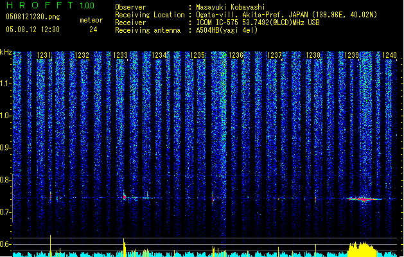Click the tall yellow intensity spike near 1231
This screenshot has width=404, height=257.
coord(51,246)
